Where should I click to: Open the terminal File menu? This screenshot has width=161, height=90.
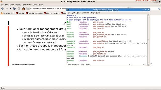coord(69,13)
